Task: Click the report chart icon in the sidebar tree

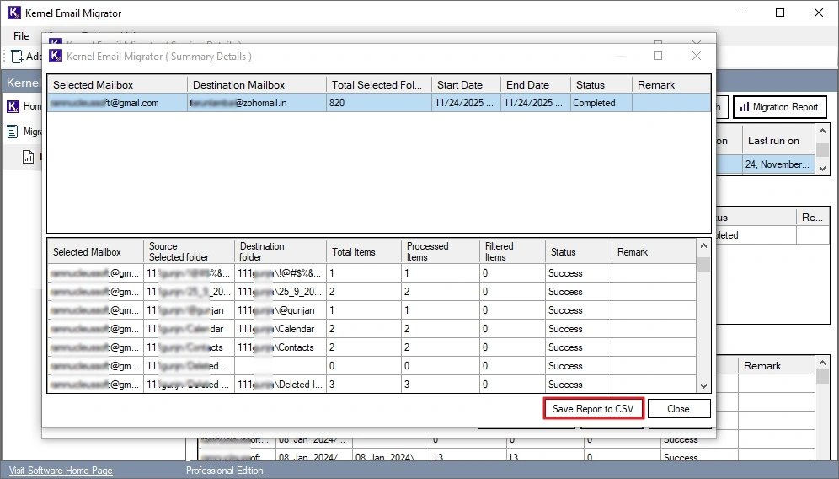Action: click(x=28, y=157)
